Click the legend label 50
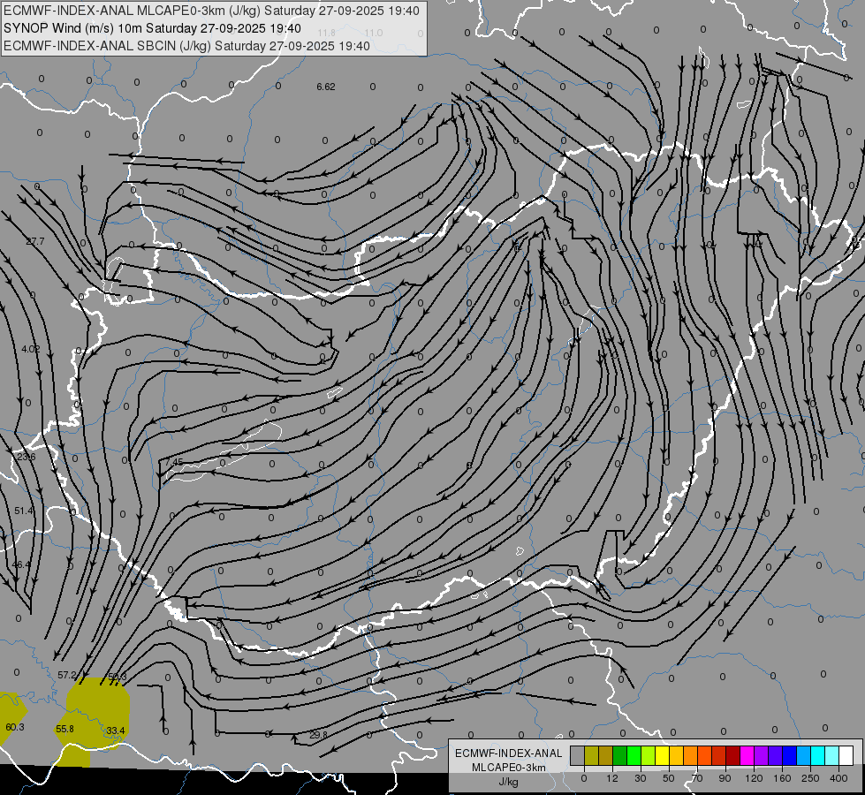 (x=669, y=778)
